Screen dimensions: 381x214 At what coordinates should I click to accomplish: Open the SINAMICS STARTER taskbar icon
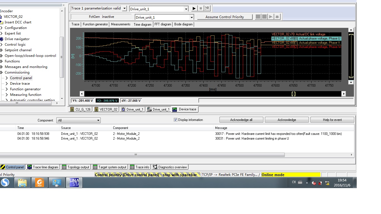tap(74, 183)
